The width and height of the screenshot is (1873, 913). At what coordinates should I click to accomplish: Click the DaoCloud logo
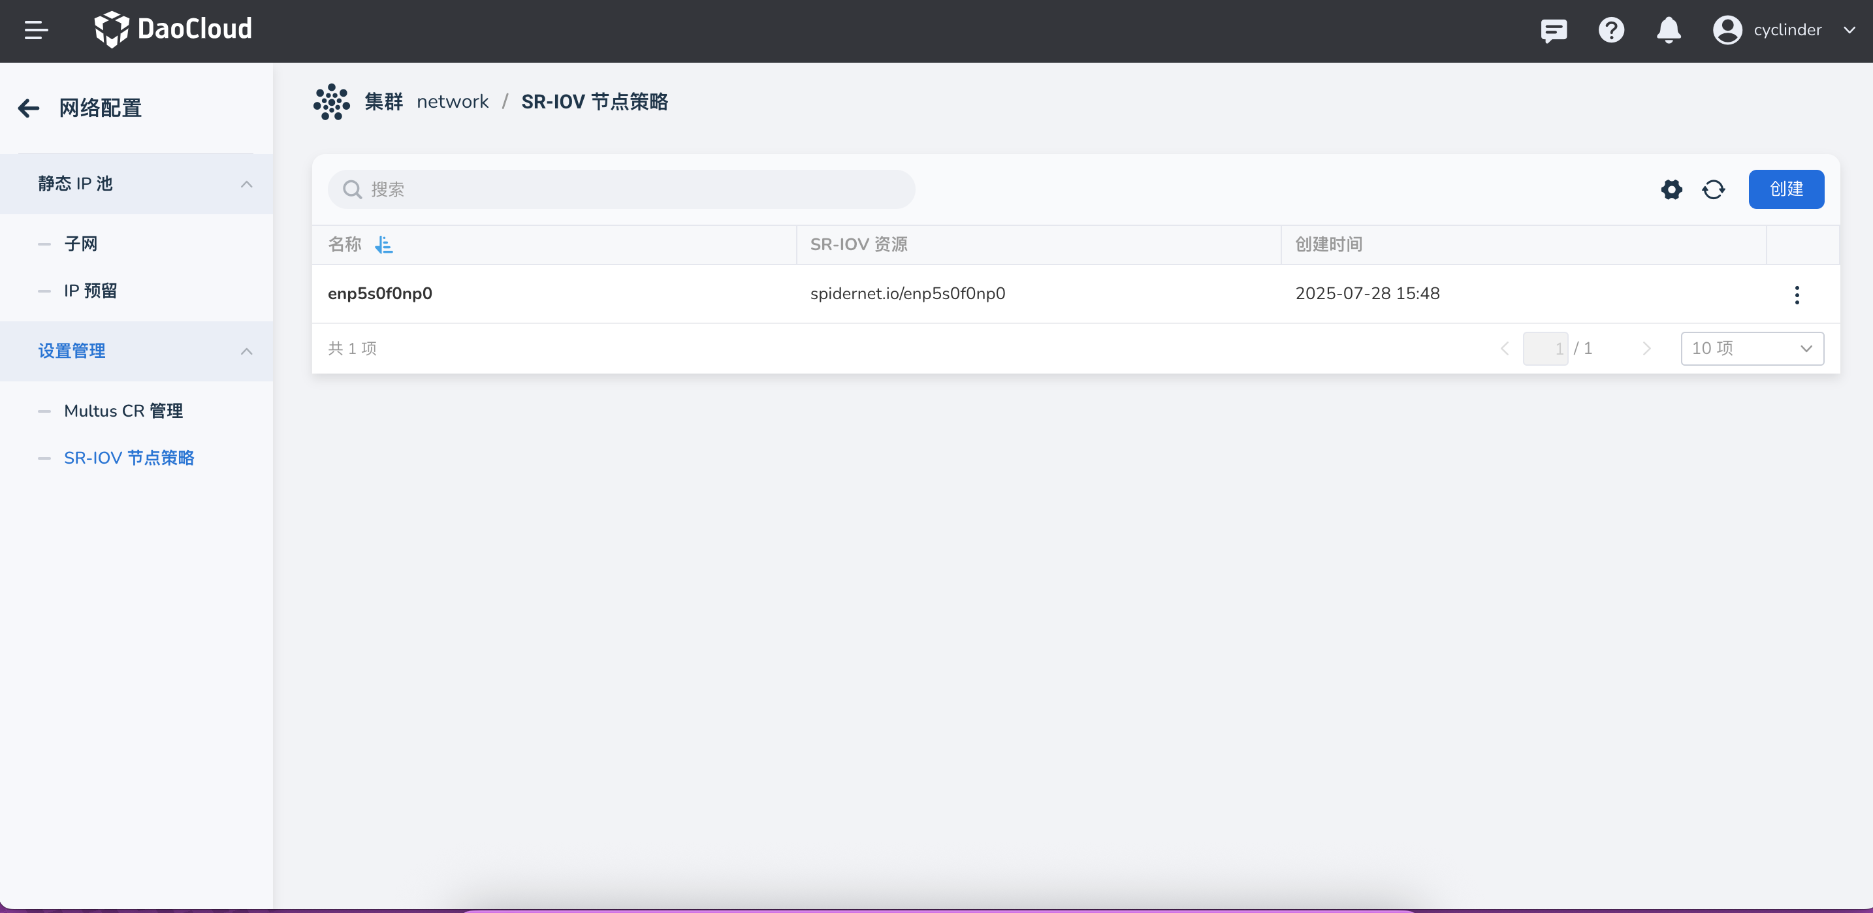tap(172, 29)
